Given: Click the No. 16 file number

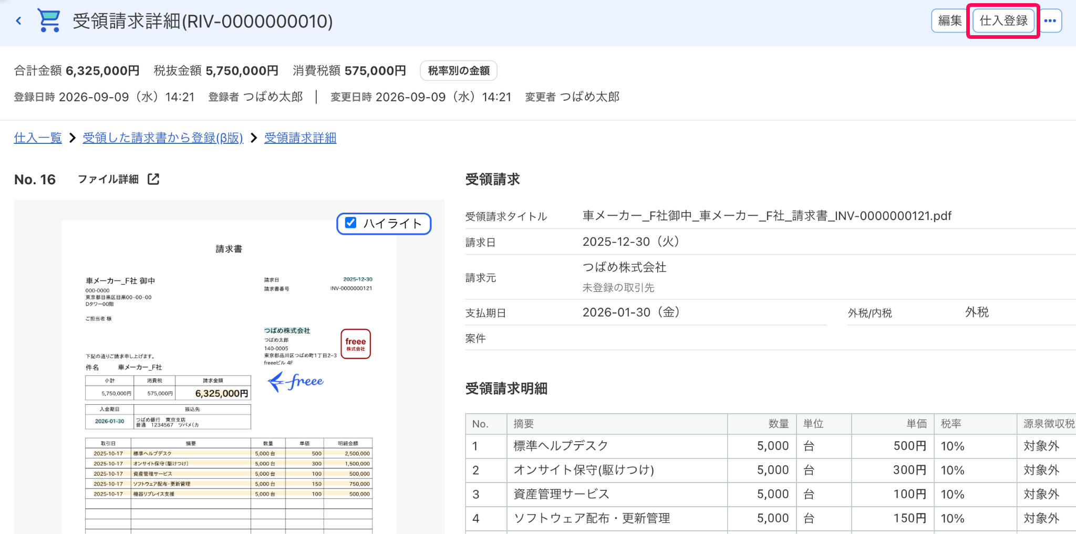Looking at the screenshot, I should pyautogui.click(x=35, y=180).
